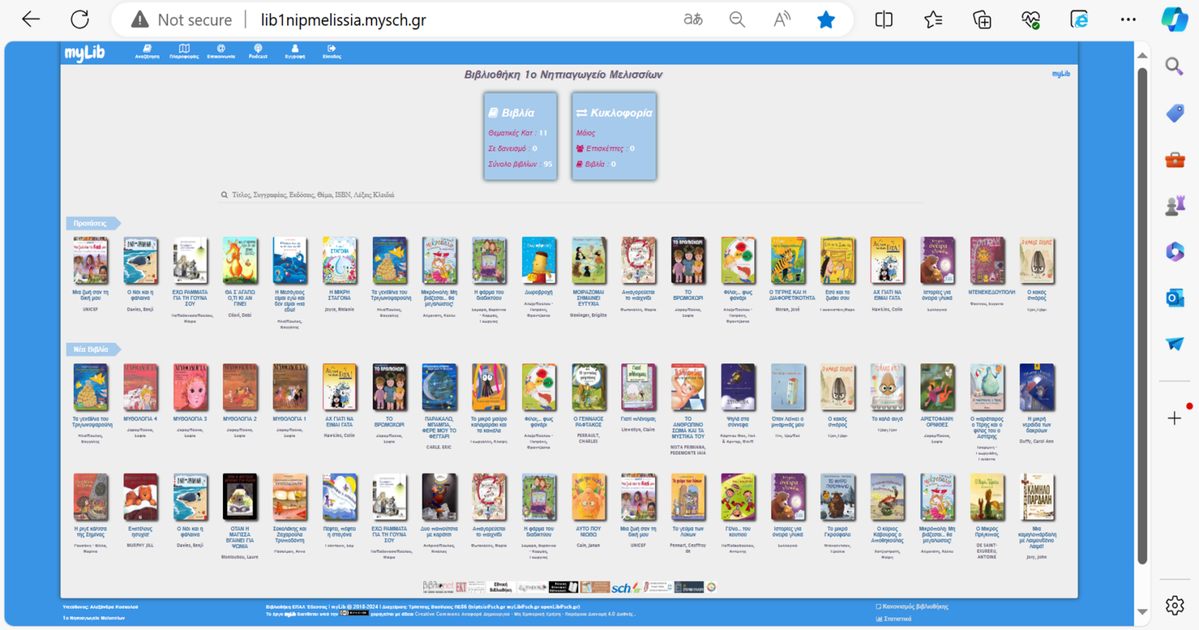Zoom out using the magnifier icon
Image resolution: width=1199 pixels, height=630 pixels.
pyautogui.click(x=737, y=20)
